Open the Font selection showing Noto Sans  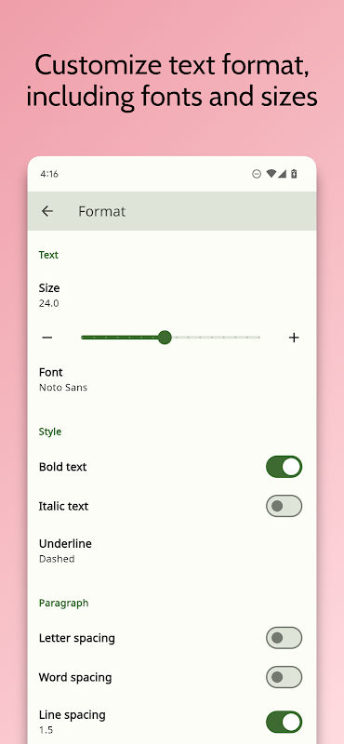tap(172, 379)
